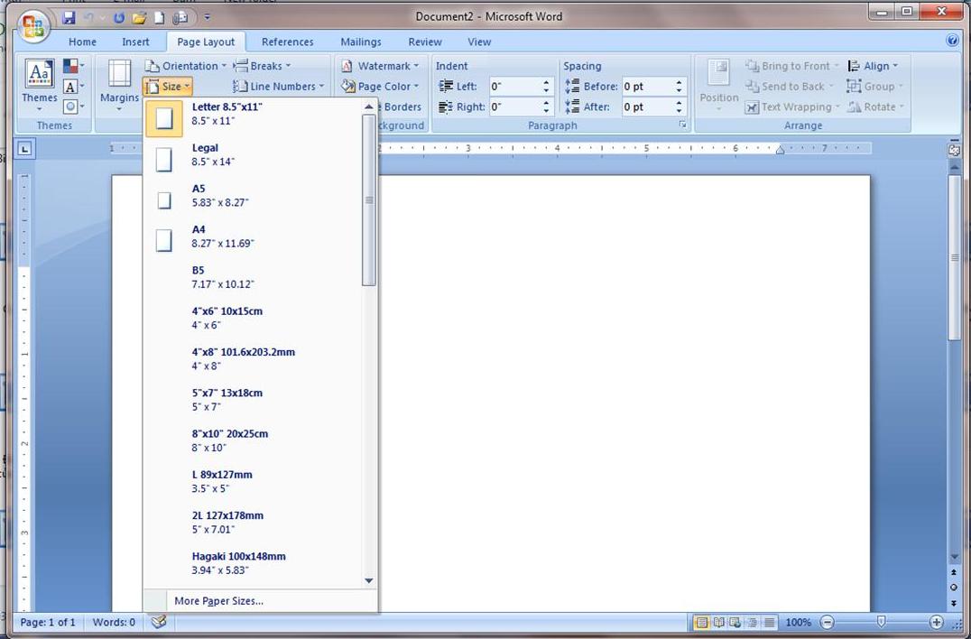Click the Open folder icon in Quick Access Toolbar
Image resolution: width=971 pixels, height=639 pixels.
[139, 17]
